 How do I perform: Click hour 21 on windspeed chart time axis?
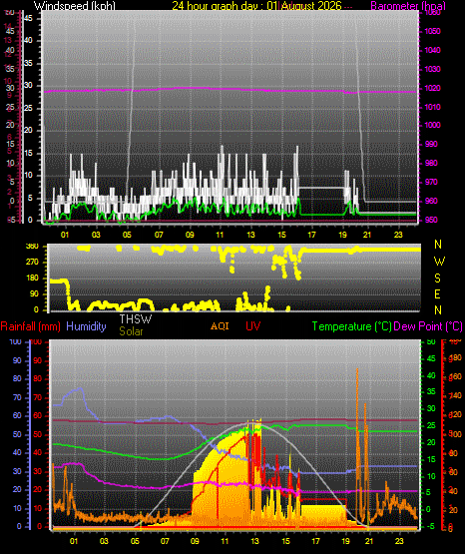coord(367,235)
